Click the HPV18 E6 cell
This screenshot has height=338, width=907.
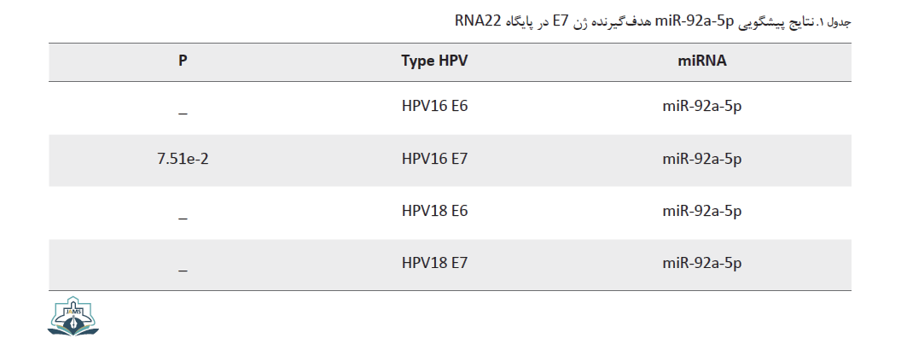click(434, 211)
